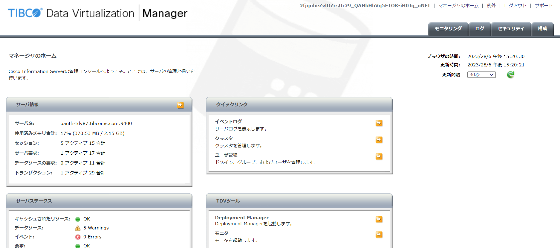Open the セキュリティ tab
This screenshot has height=248, width=560.
[511, 29]
